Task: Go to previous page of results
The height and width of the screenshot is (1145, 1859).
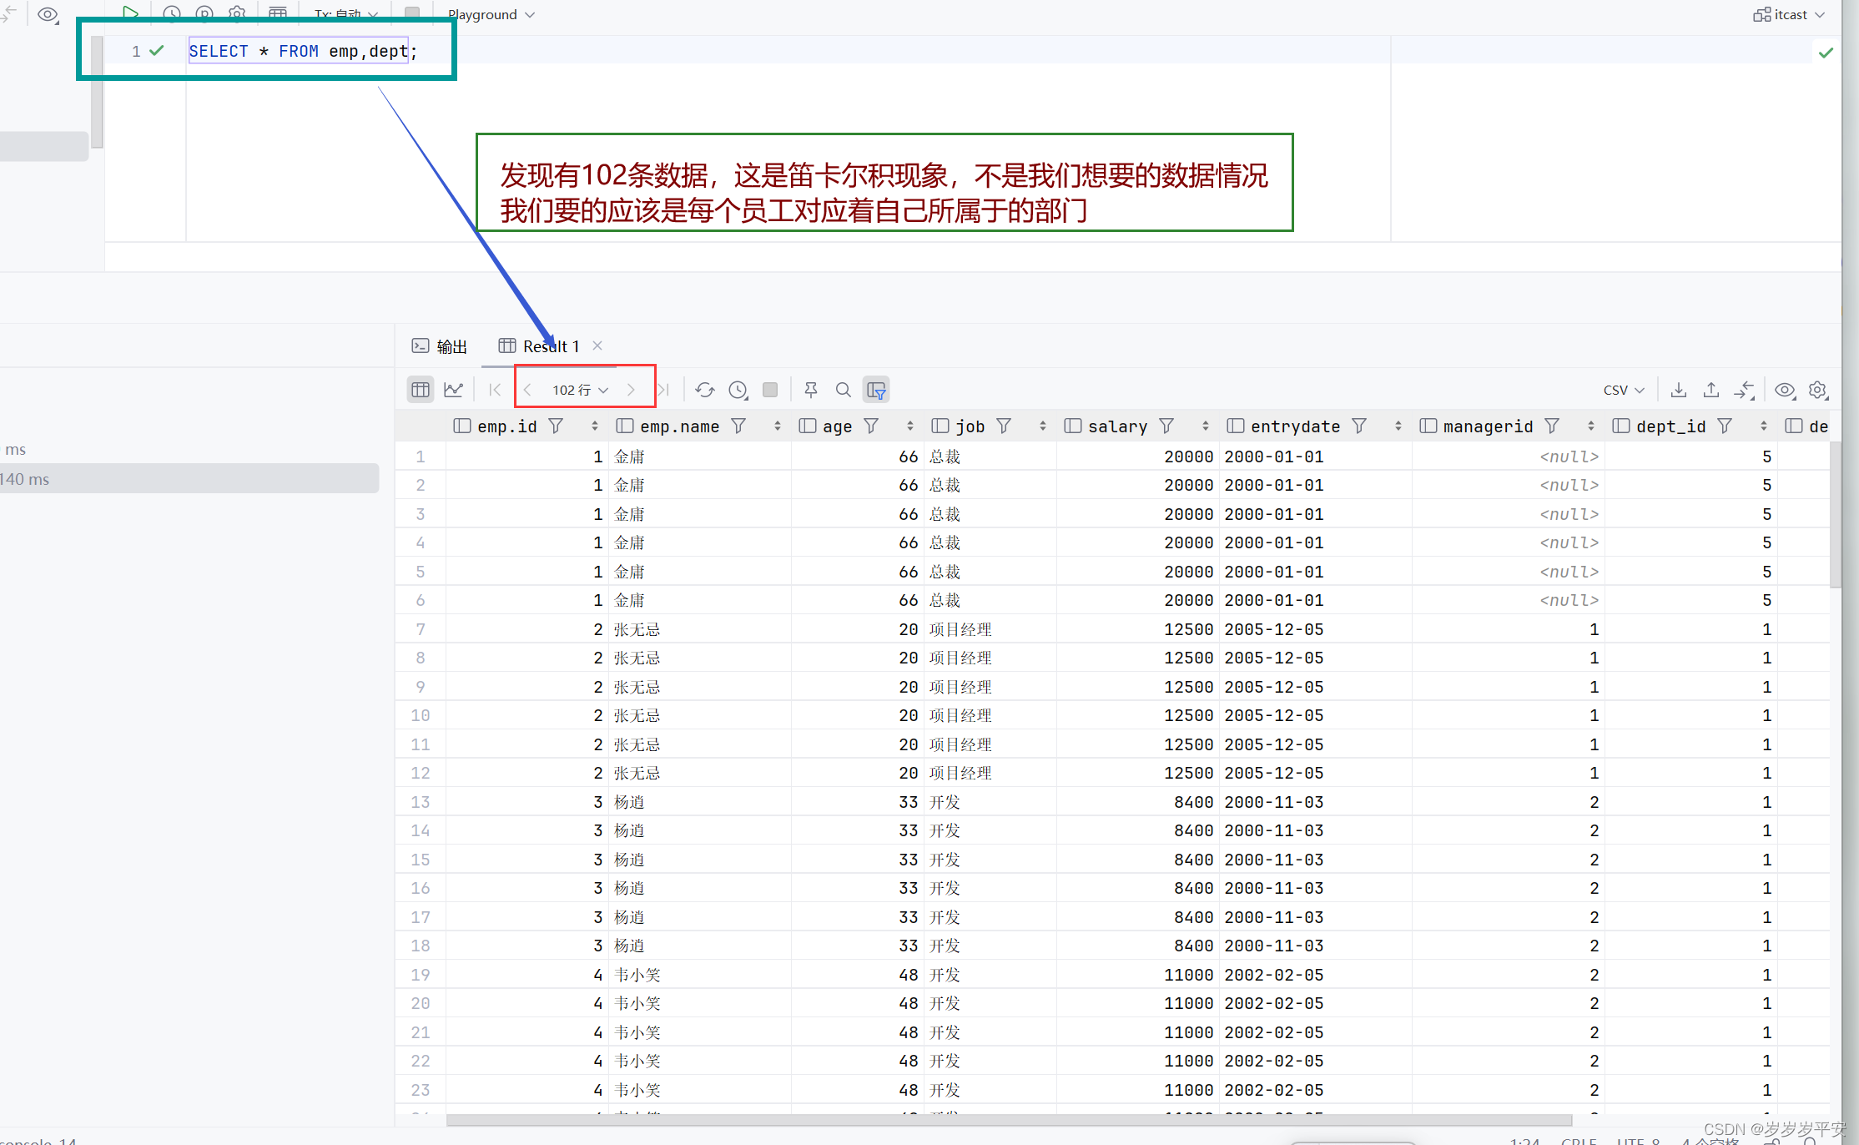Action: click(x=527, y=390)
